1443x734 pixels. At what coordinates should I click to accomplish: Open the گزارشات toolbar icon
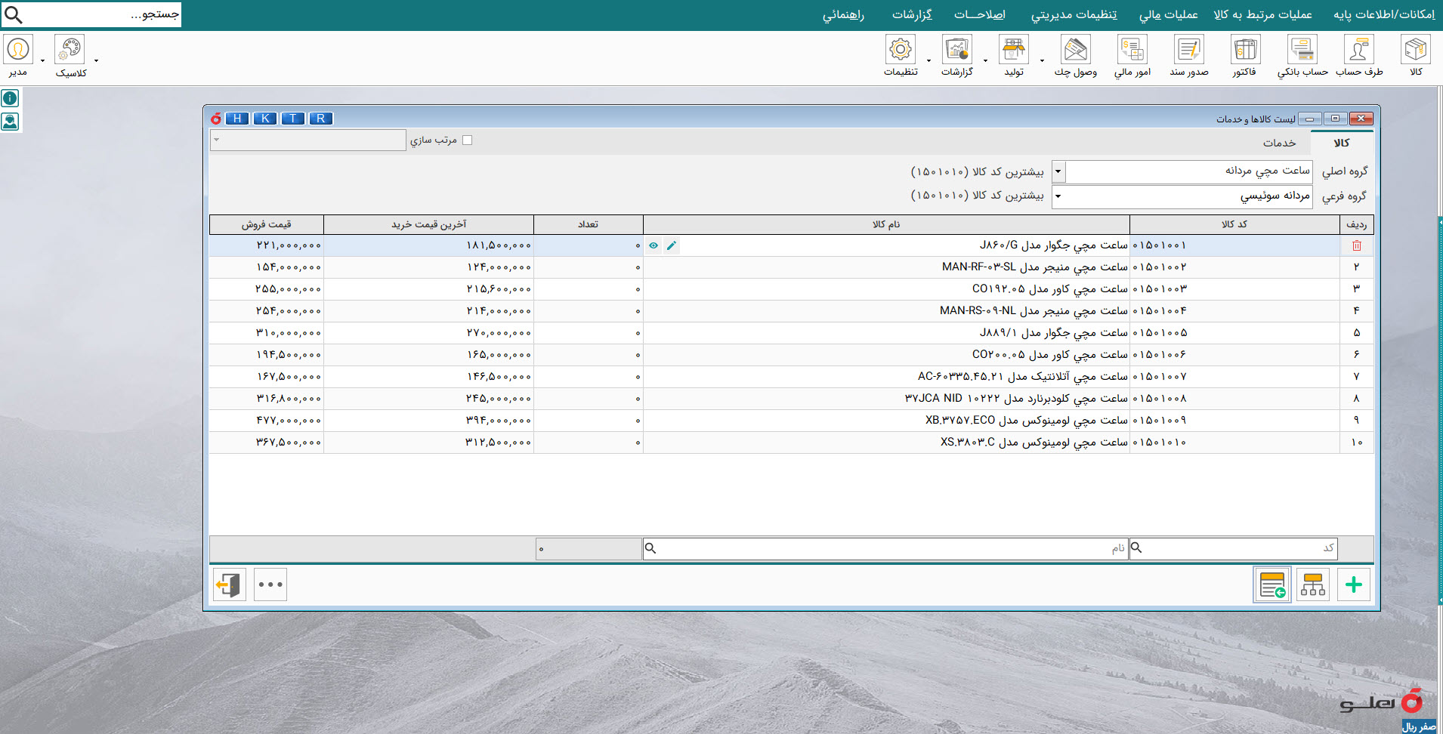tap(956, 50)
